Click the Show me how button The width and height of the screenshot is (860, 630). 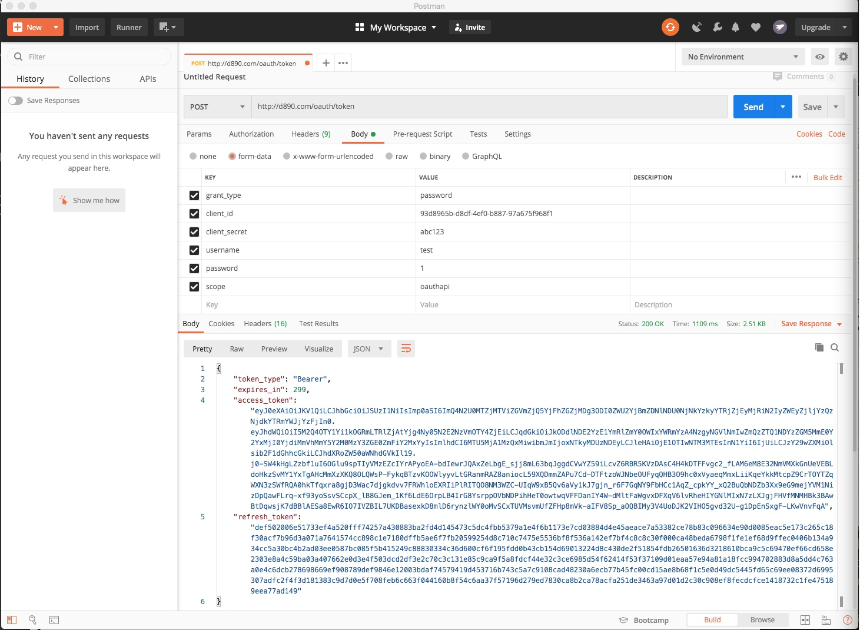(89, 200)
